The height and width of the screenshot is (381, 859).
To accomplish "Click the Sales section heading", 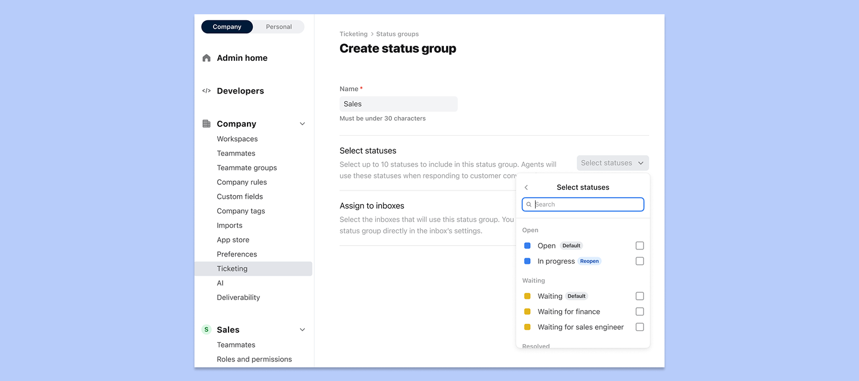I will pos(228,330).
